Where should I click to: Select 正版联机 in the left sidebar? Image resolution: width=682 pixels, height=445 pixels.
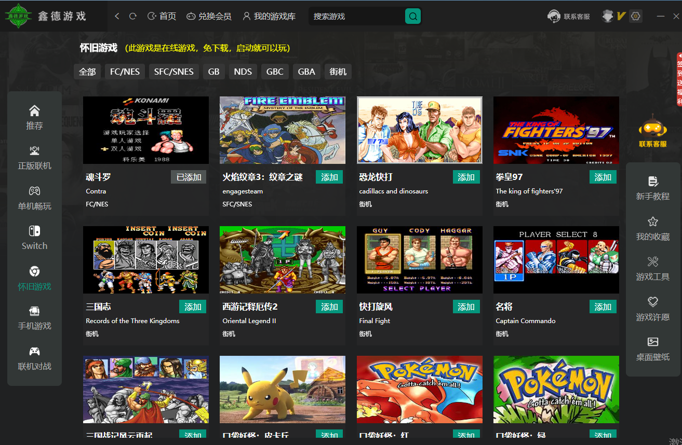click(34, 158)
